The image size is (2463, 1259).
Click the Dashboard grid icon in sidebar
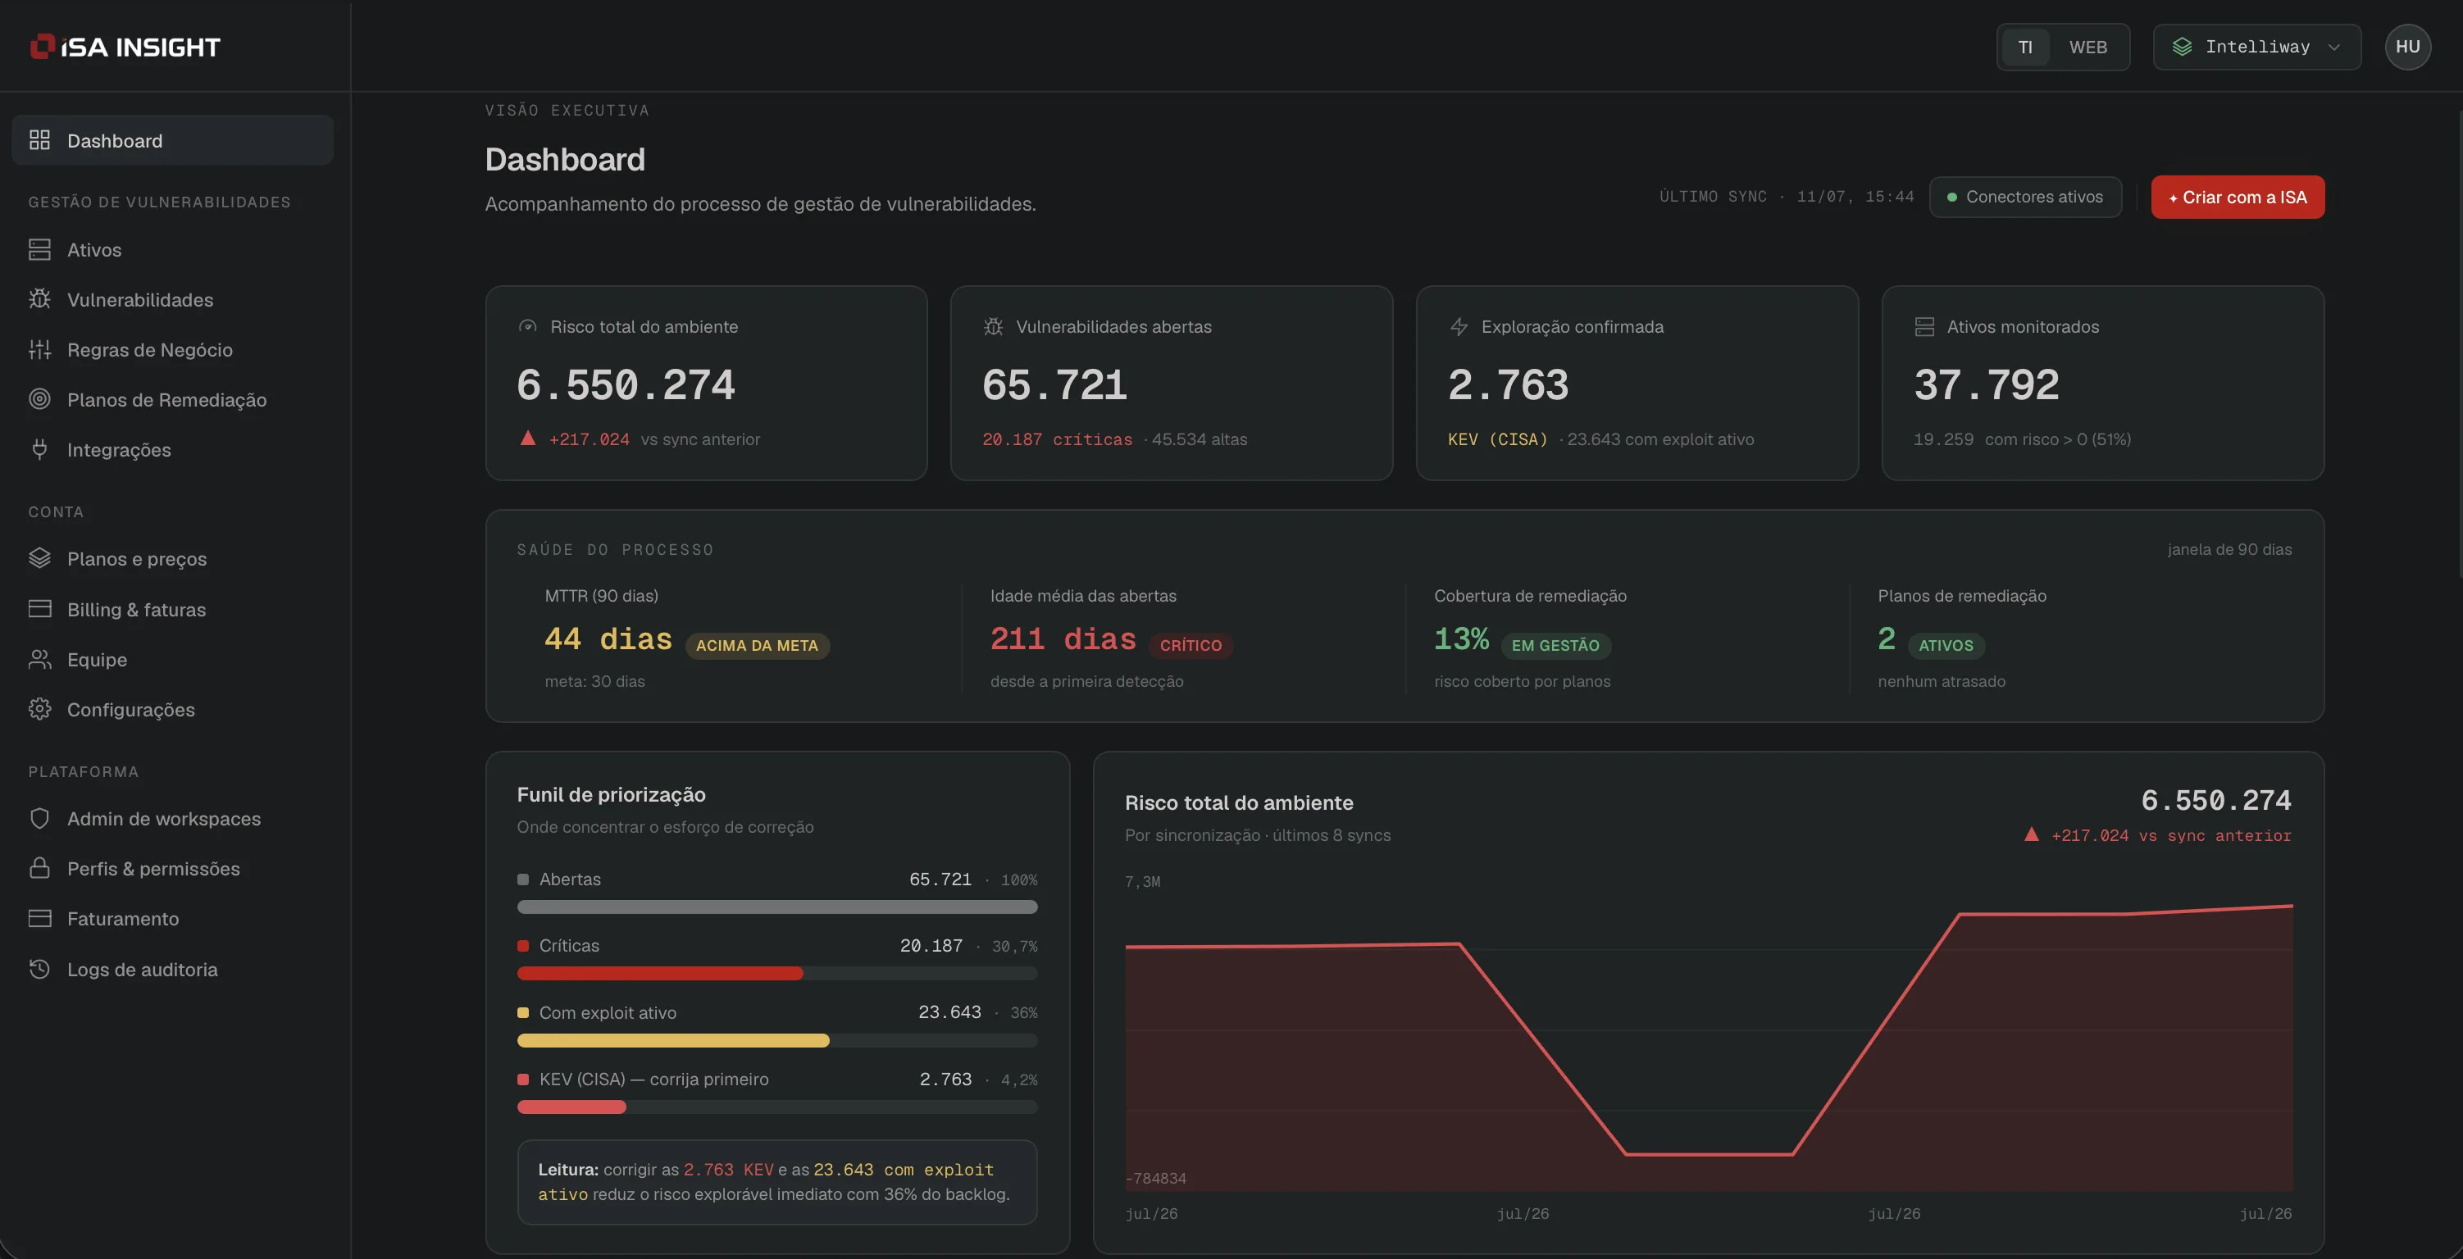click(x=39, y=140)
